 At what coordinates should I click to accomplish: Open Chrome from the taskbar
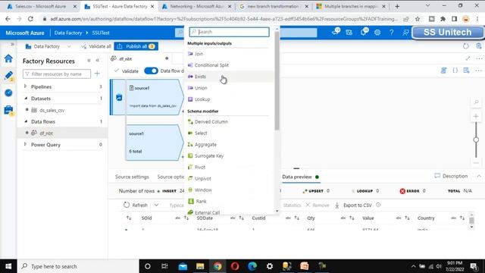tap(217, 266)
